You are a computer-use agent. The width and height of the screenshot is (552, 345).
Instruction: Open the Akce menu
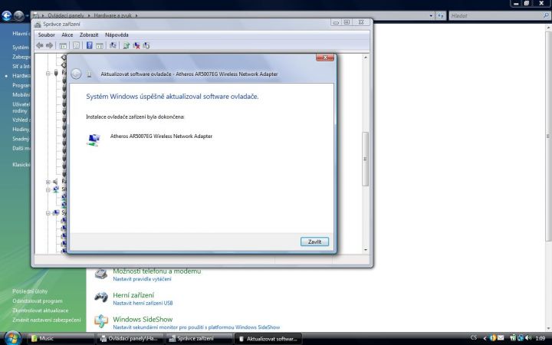pos(67,34)
